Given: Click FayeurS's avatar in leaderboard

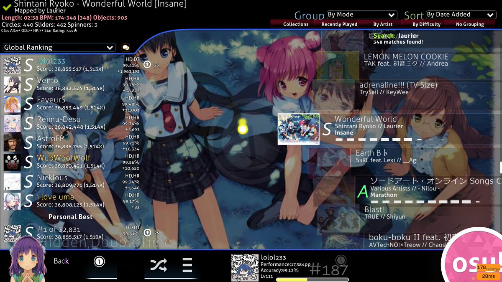Looking at the screenshot, I should point(12,104).
